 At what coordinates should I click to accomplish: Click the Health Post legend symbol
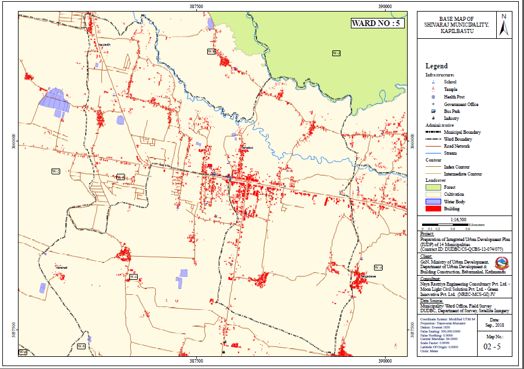pos(433,97)
